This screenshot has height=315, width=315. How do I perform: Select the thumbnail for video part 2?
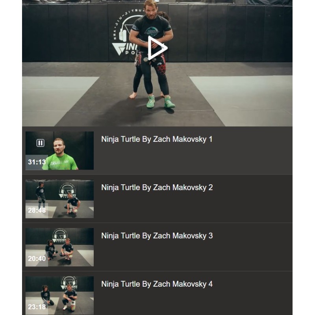tap(59, 199)
